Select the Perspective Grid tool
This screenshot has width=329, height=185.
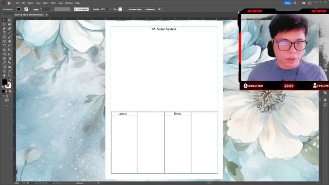pos(9,54)
